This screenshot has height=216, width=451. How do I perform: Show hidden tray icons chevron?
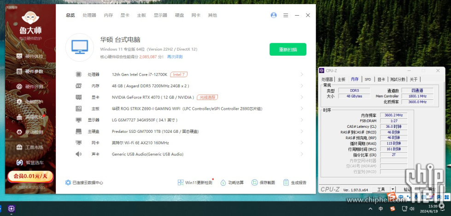click(x=370, y=209)
